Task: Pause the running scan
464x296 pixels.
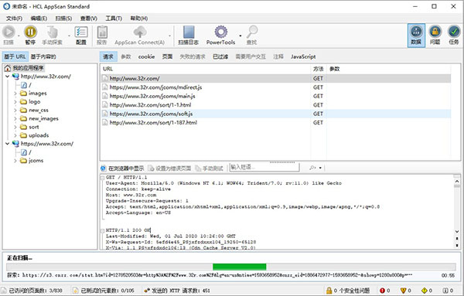Action: tap(30, 32)
